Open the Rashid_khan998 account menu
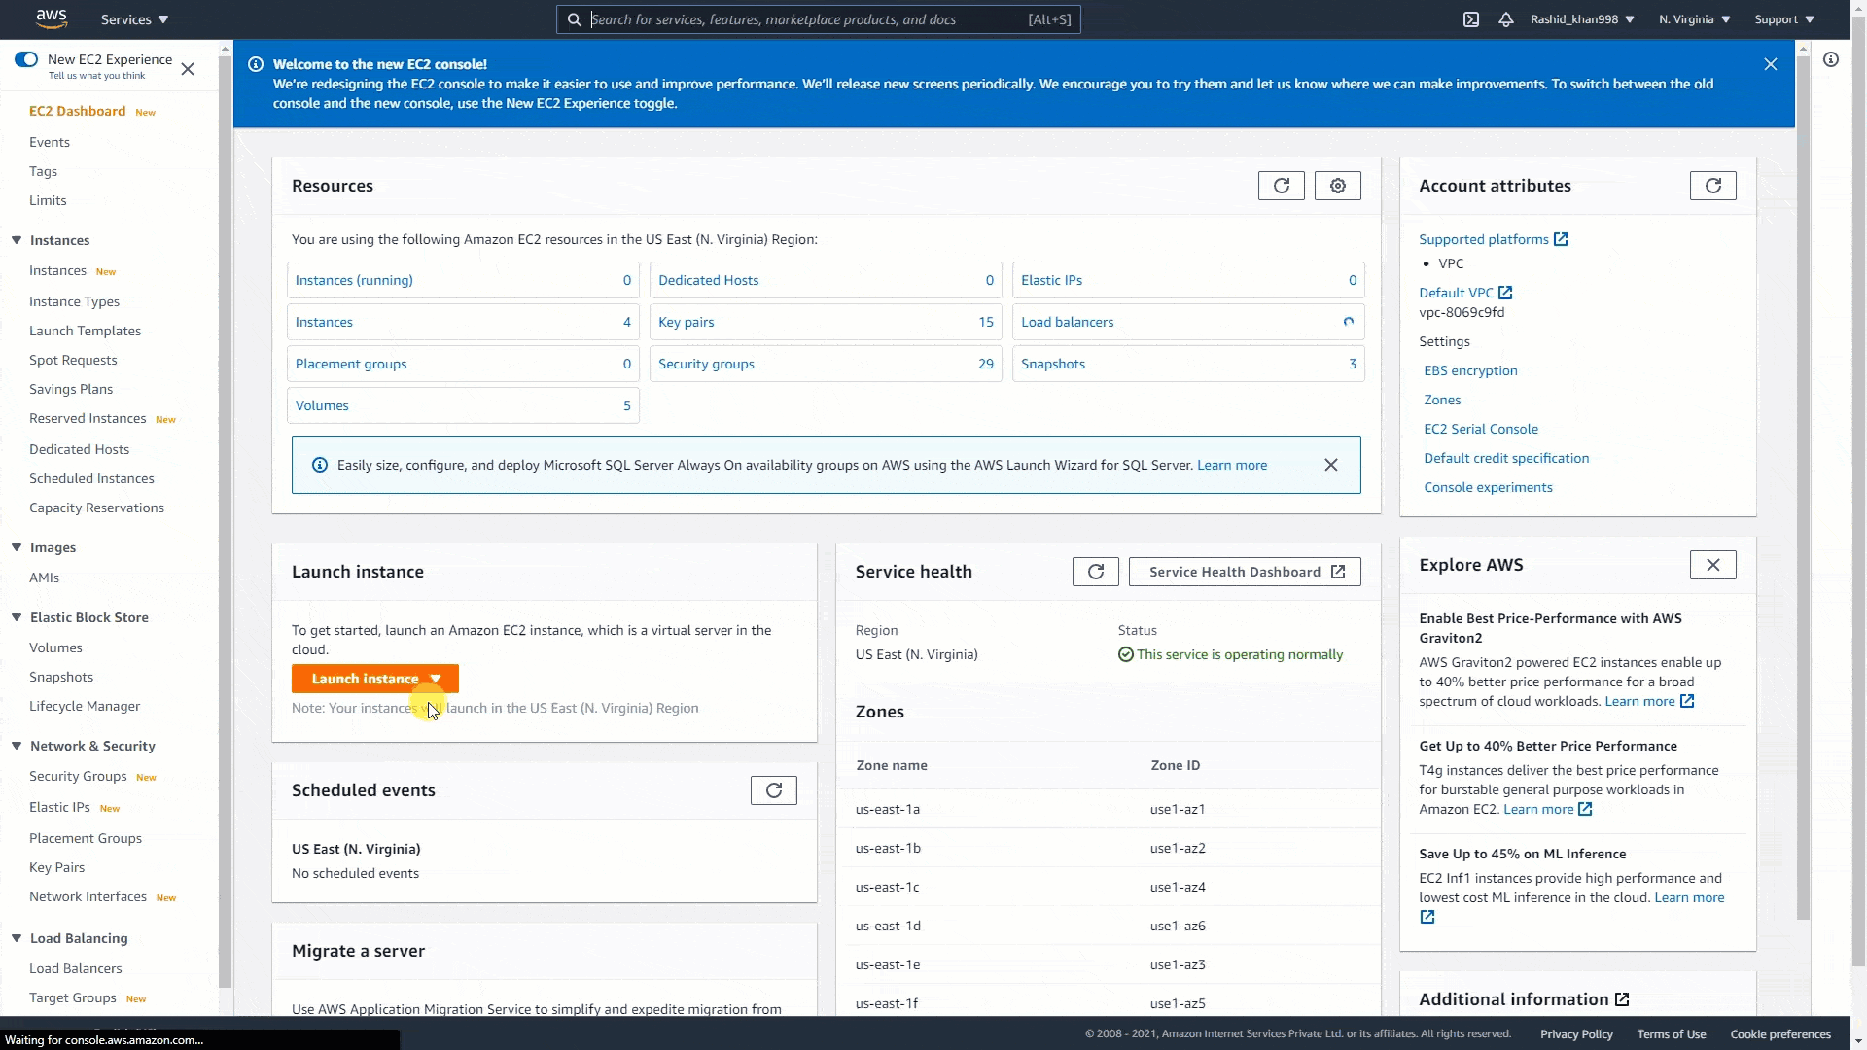This screenshot has height=1050, width=1867. click(1581, 18)
